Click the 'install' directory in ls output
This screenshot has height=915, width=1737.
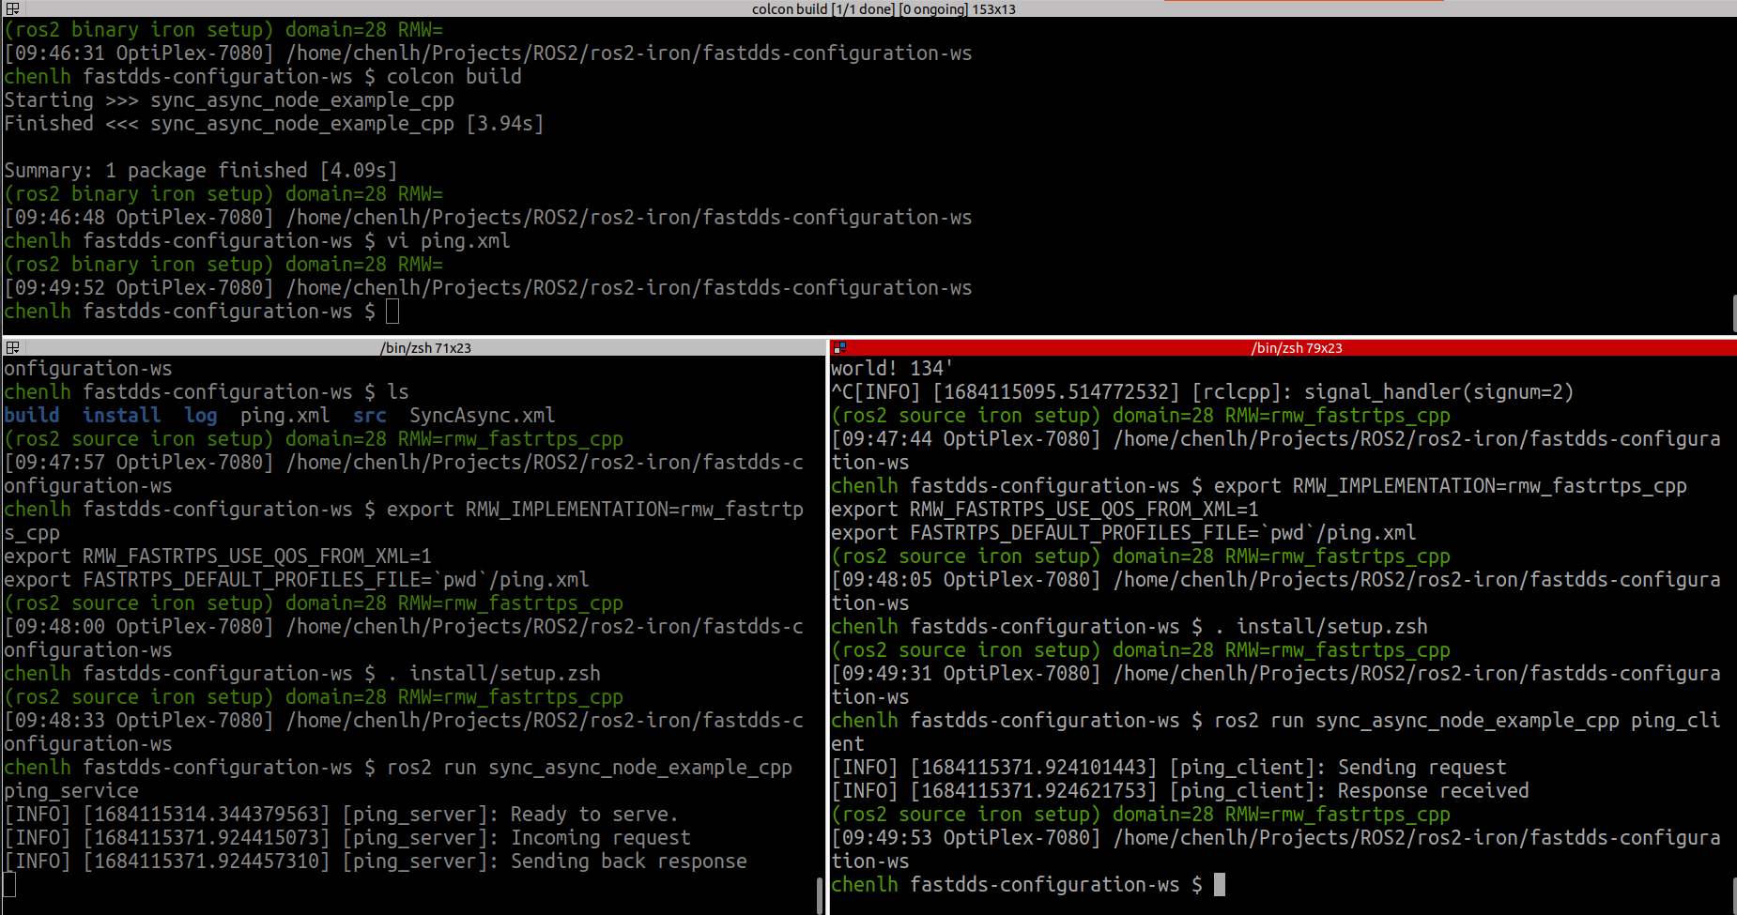click(x=121, y=416)
